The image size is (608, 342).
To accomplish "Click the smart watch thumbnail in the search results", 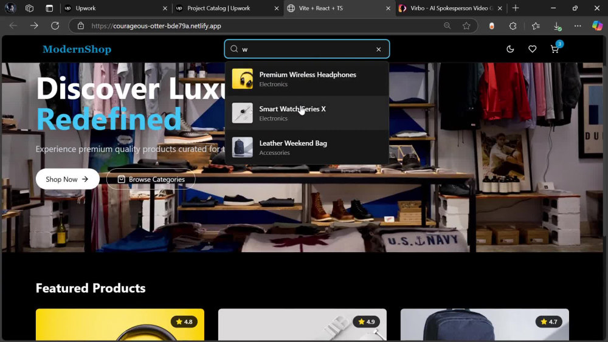I will [x=243, y=113].
